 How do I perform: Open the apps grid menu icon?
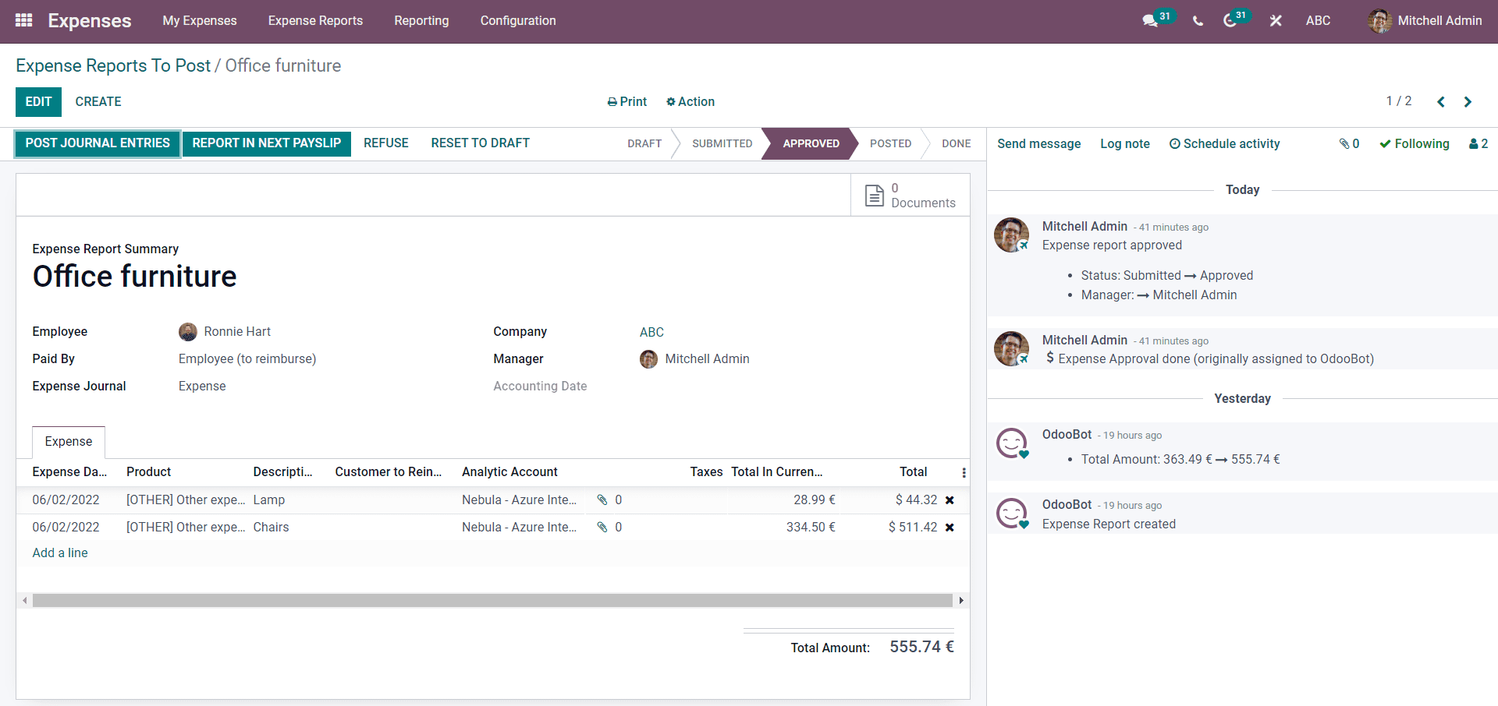pos(24,20)
